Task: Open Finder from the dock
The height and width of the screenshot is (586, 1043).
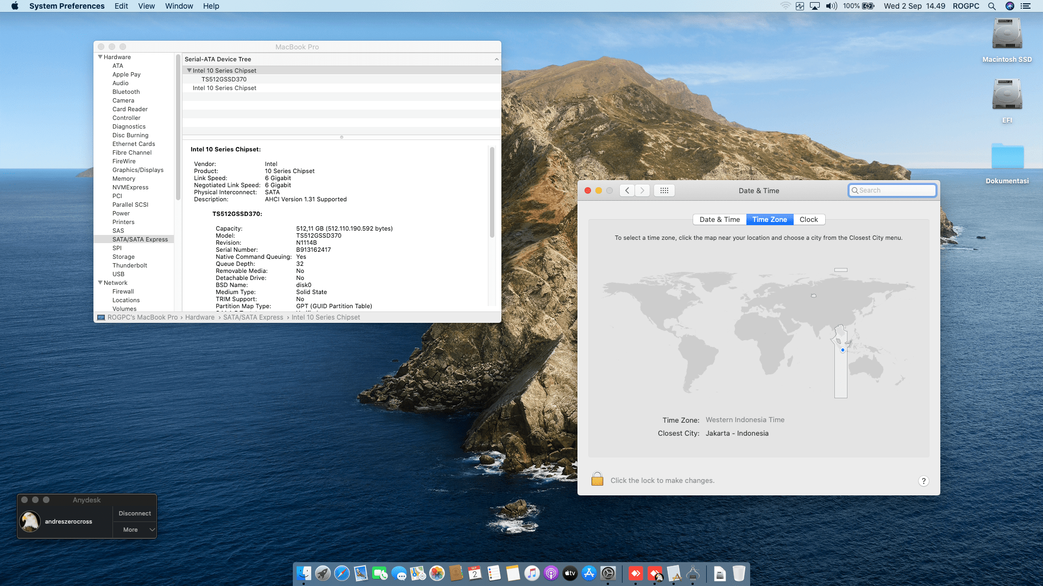Action: pos(304,573)
